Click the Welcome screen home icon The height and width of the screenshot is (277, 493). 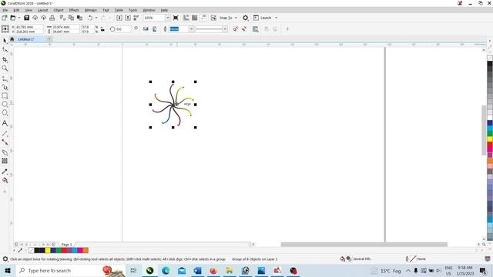(x=12, y=39)
